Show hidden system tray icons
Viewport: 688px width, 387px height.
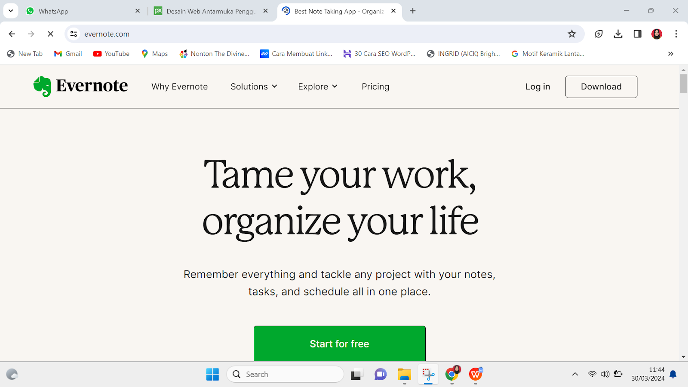[575, 374]
